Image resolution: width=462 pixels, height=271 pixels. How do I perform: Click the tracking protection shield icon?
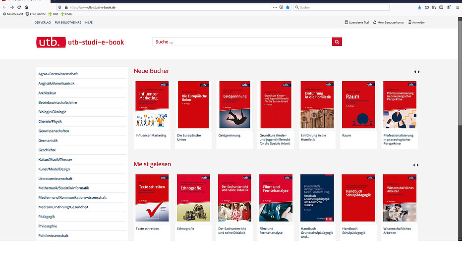60,7
